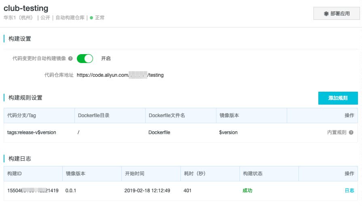
Task: Click the $version image version cell
Action: [228, 132]
